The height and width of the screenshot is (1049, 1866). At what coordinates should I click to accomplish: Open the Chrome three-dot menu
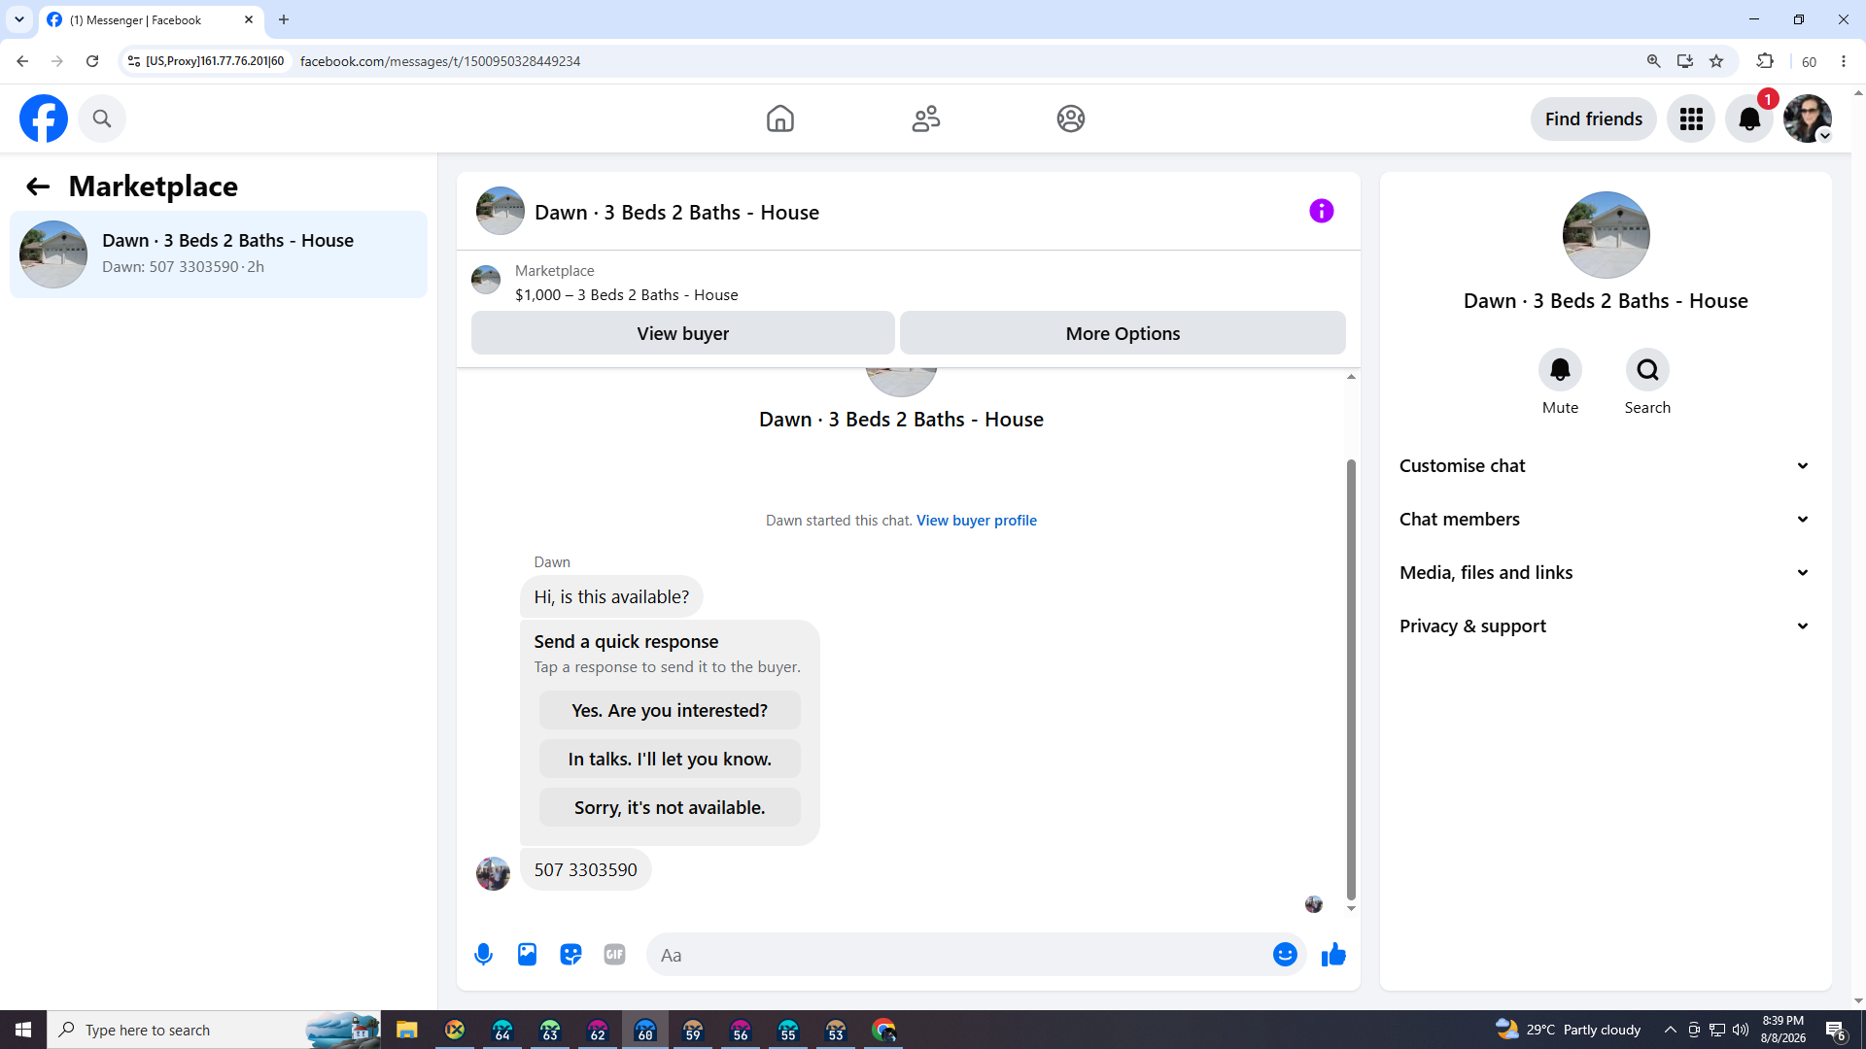pyautogui.click(x=1844, y=61)
